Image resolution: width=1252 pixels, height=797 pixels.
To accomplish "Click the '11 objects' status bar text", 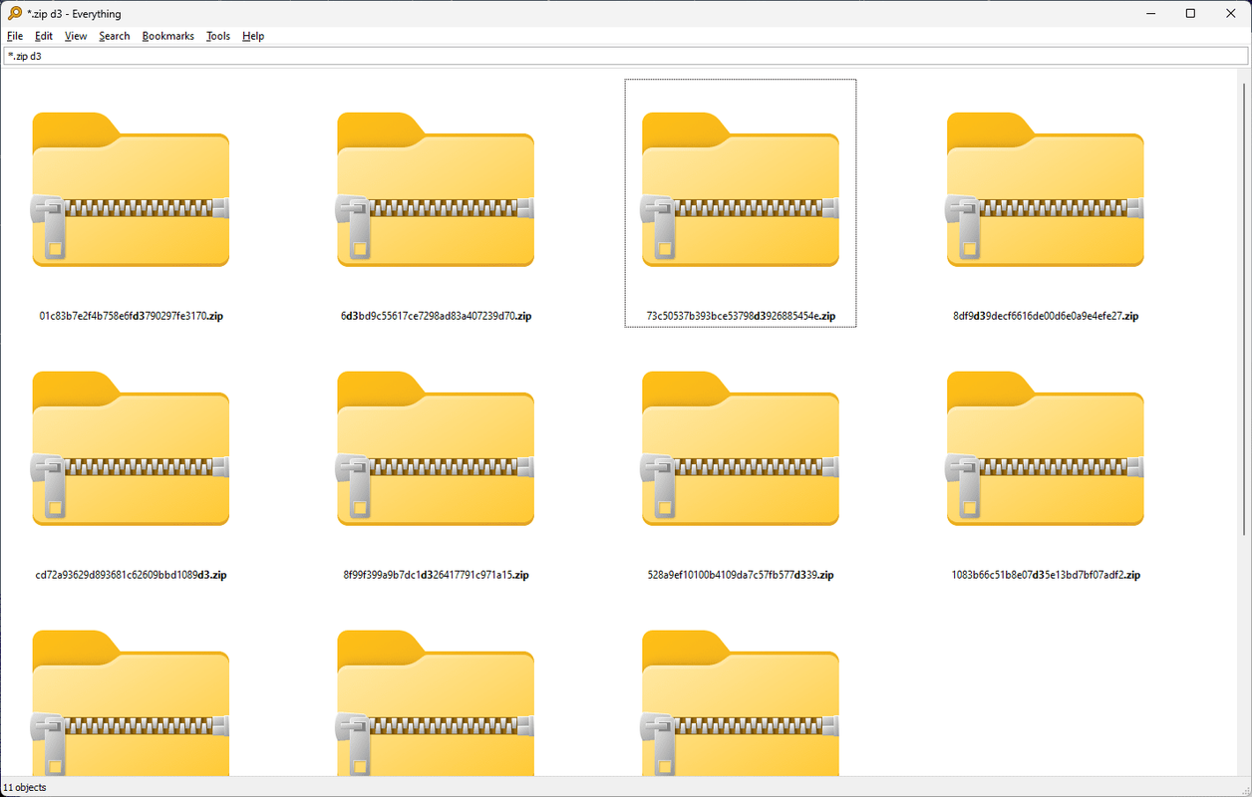I will coord(25,787).
